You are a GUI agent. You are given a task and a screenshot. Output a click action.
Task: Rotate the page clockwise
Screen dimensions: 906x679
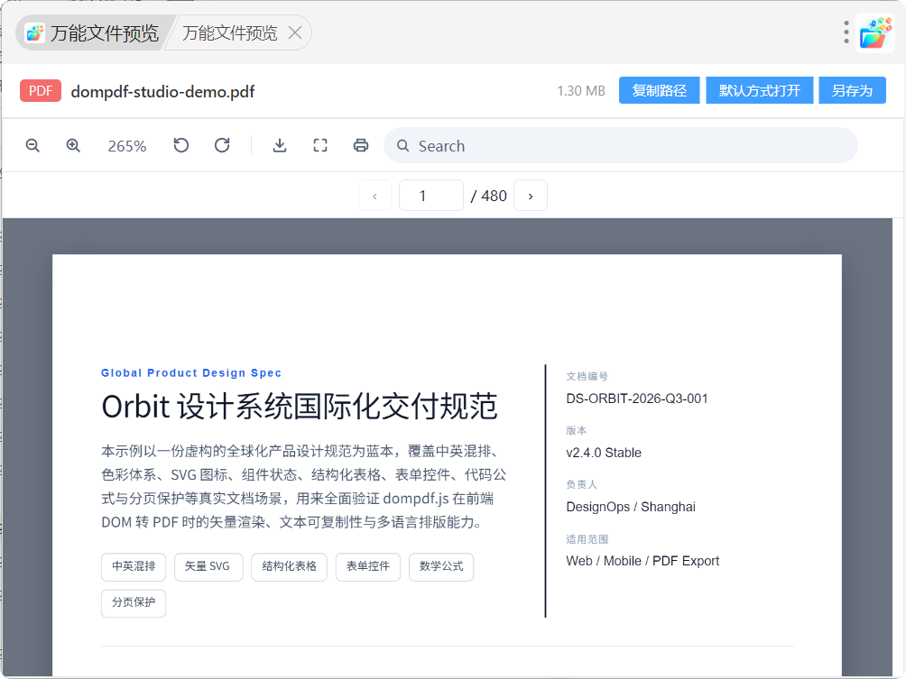[223, 145]
